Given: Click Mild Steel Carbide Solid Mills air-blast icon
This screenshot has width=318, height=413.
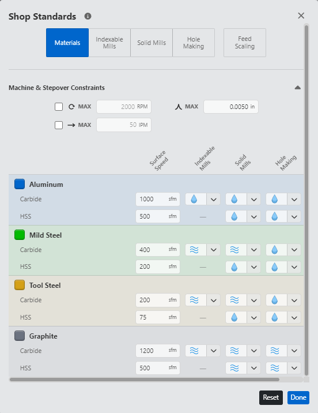Looking at the screenshot, I should click(234, 250).
